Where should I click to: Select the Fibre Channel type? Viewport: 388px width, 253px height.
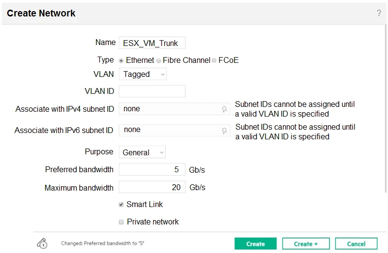tap(158, 60)
